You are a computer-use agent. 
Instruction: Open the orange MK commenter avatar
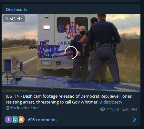coord(21,119)
